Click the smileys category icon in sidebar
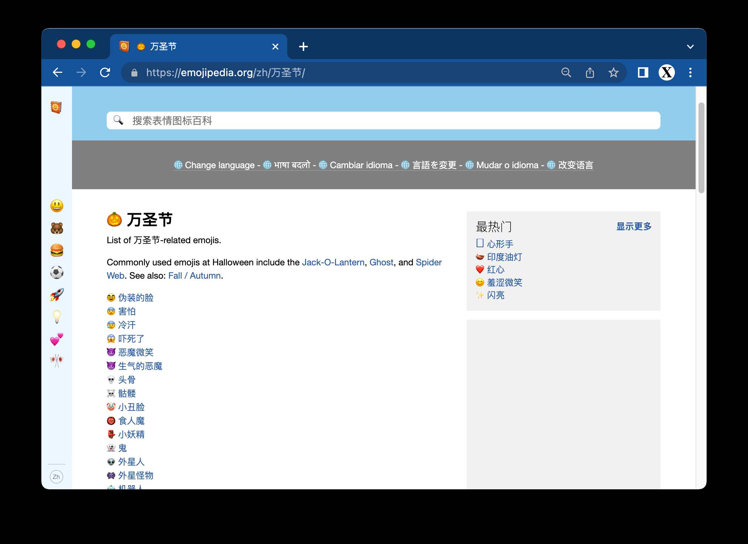Image resolution: width=748 pixels, height=544 pixels. point(56,206)
